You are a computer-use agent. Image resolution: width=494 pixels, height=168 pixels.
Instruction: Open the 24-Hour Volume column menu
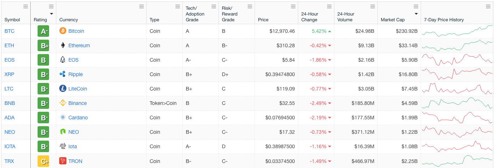[372, 6]
